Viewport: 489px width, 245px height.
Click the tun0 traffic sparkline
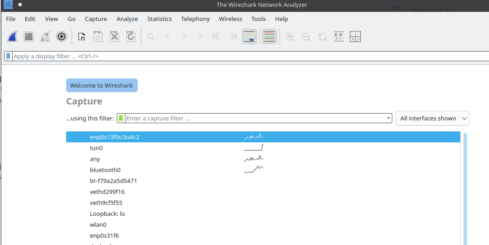tap(254, 147)
